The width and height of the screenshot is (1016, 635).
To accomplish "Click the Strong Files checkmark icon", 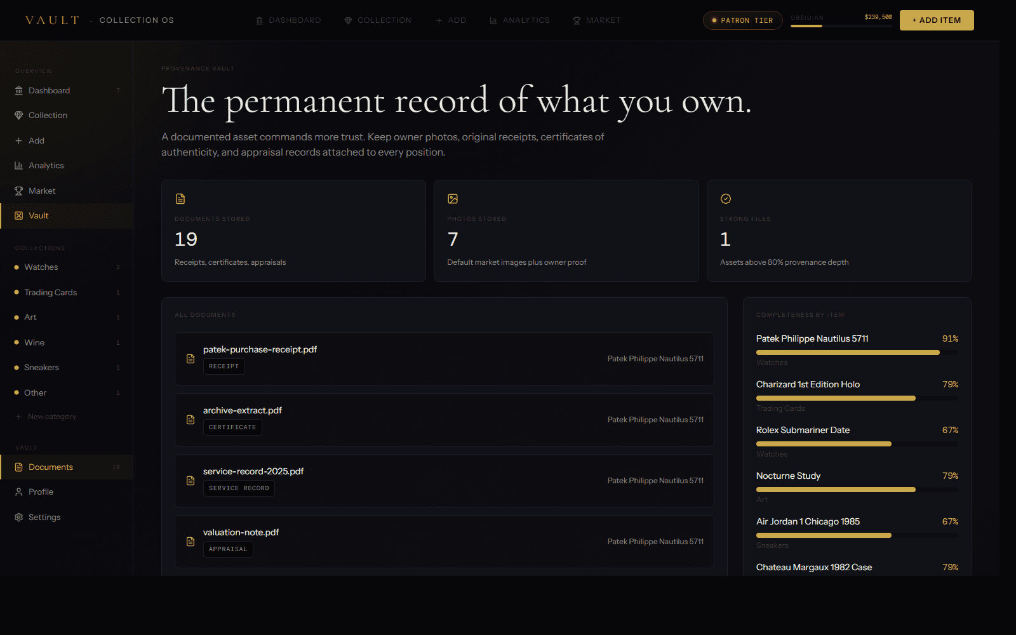I will click(x=726, y=199).
